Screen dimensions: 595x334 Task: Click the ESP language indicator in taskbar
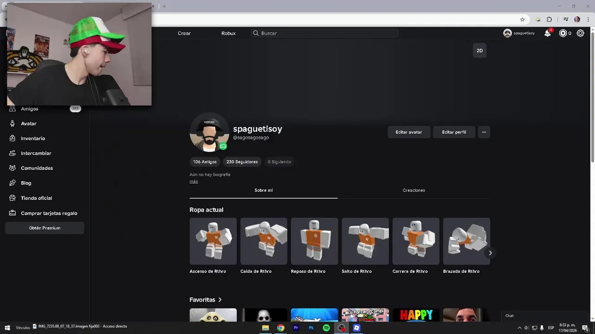click(551, 328)
